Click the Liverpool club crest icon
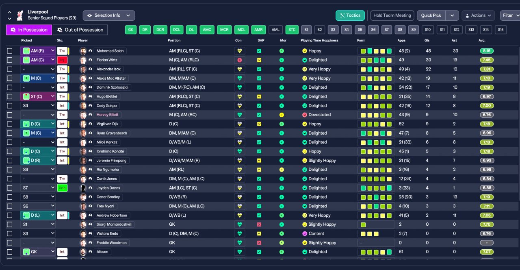The width and height of the screenshot is (520, 270). 19,15
